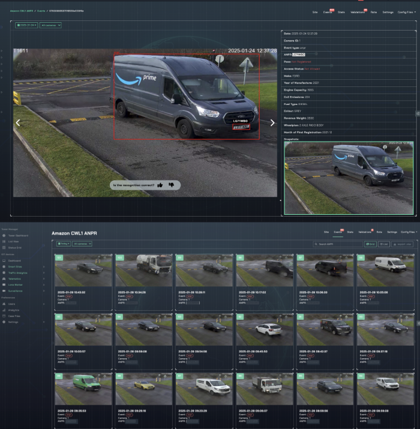Expand the sidebar Settings submenu arrow
The image size is (420, 429).
44,322
